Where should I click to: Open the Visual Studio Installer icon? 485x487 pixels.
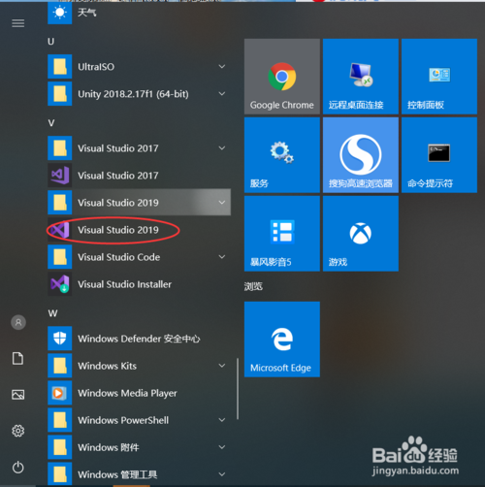[60, 284]
